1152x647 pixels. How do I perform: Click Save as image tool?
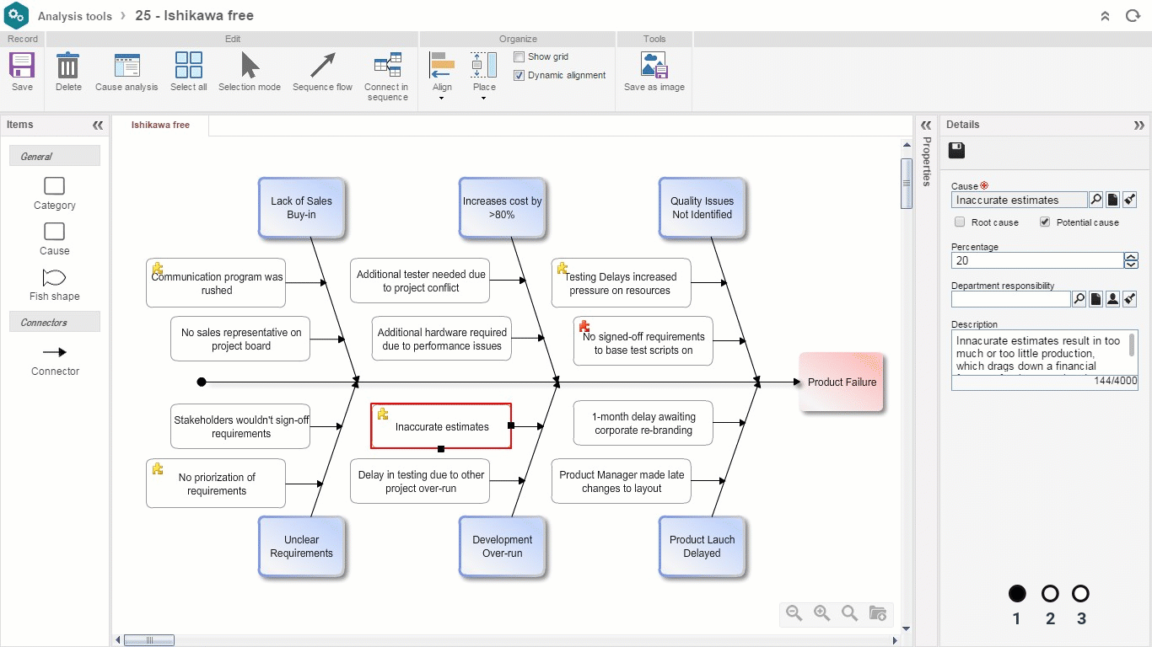point(654,66)
